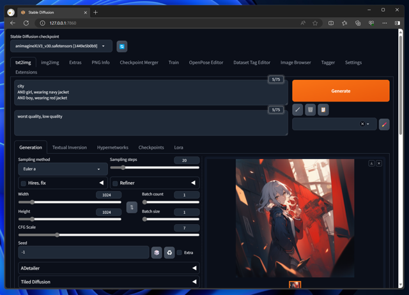
Task: Click the Height slider track
Action: click(x=70, y=219)
